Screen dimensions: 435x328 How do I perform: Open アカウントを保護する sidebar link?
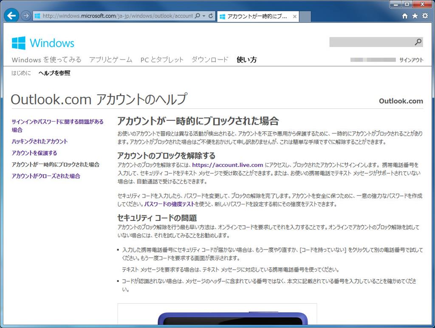click(x=34, y=153)
